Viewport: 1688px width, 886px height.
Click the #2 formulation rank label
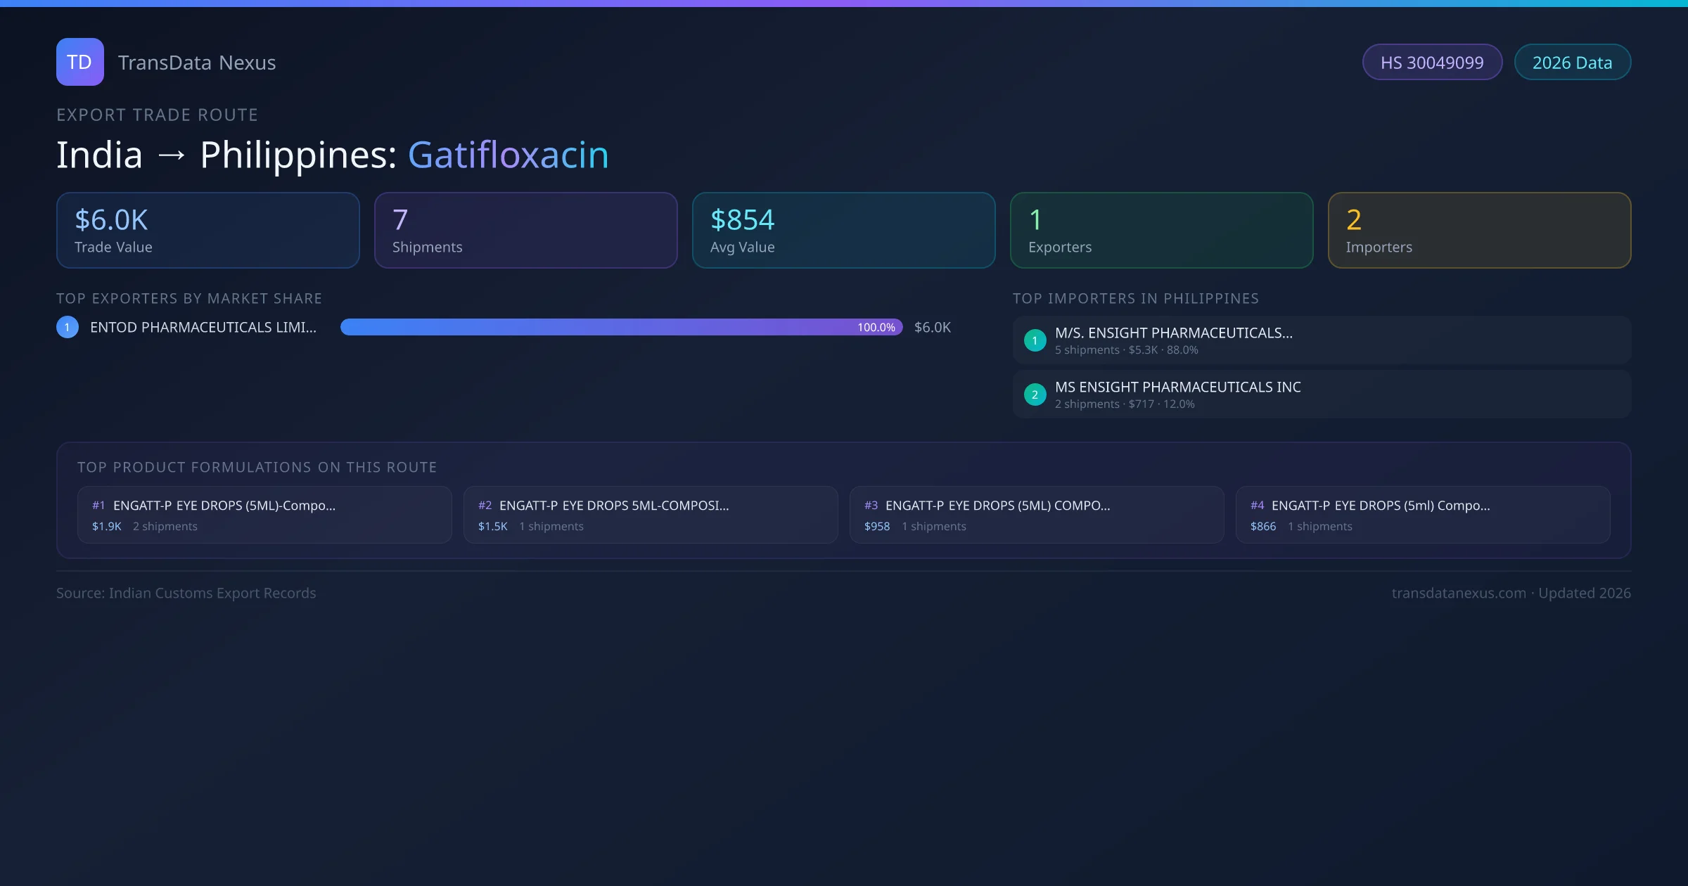[485, 506]
